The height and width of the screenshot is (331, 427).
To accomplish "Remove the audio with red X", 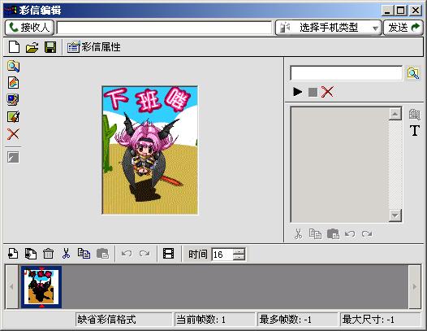I will click(327, 92).
